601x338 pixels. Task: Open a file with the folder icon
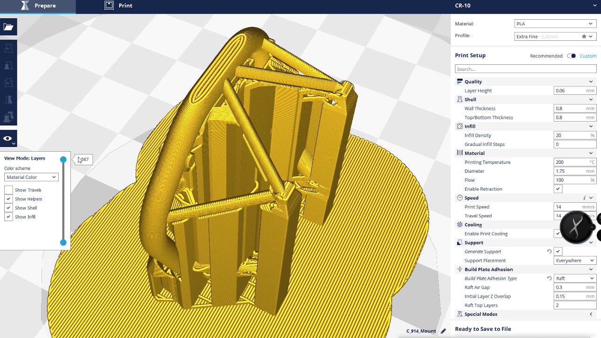(8, 27)
